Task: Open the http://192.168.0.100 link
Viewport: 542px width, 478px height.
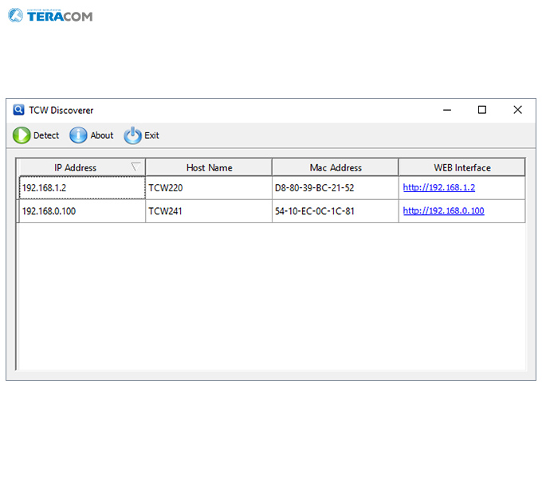Action: point(443,211)
